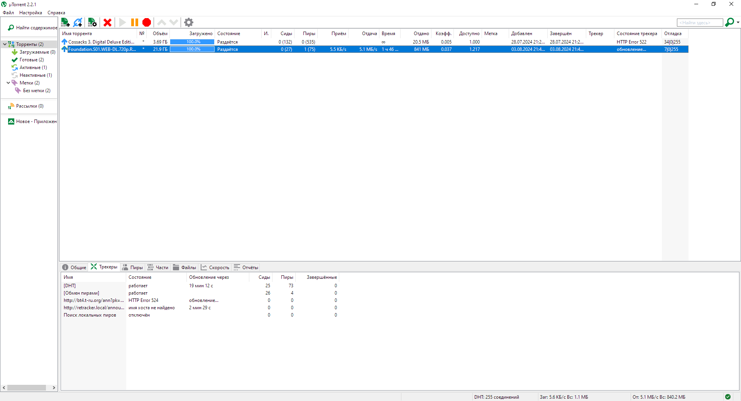Switch to the 'Части' tab
Image resolution: width=741 pixels, height=401 pixels.
(x=157, y=267)
